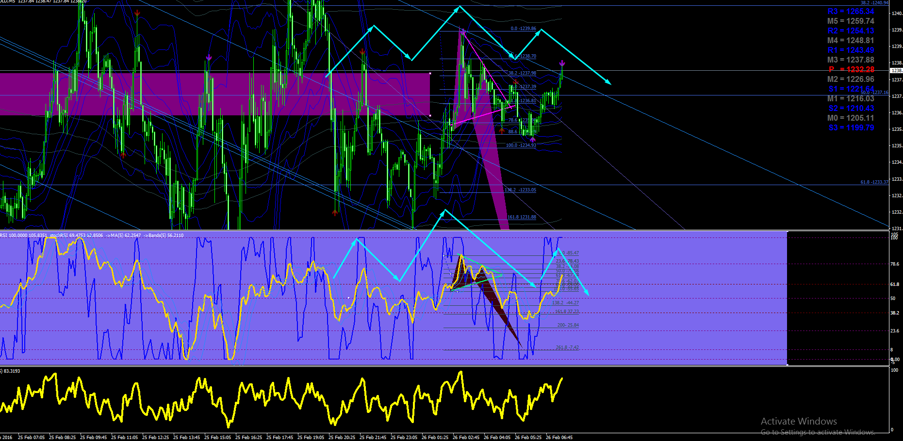
Task: Click the 25 Feb 12:25 time label
Action: (x=155, y=438)
